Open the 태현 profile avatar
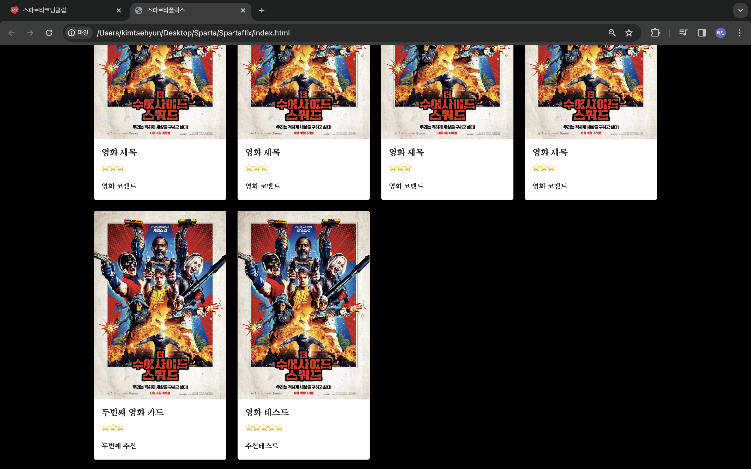The height and width of the screenshot is (469, 751). pos(720,33)
